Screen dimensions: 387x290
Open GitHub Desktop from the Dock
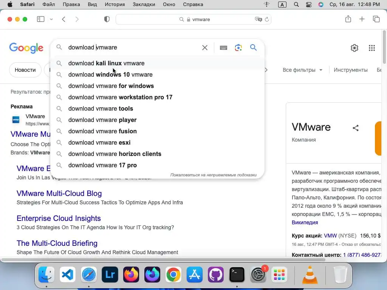pos(216,275)
